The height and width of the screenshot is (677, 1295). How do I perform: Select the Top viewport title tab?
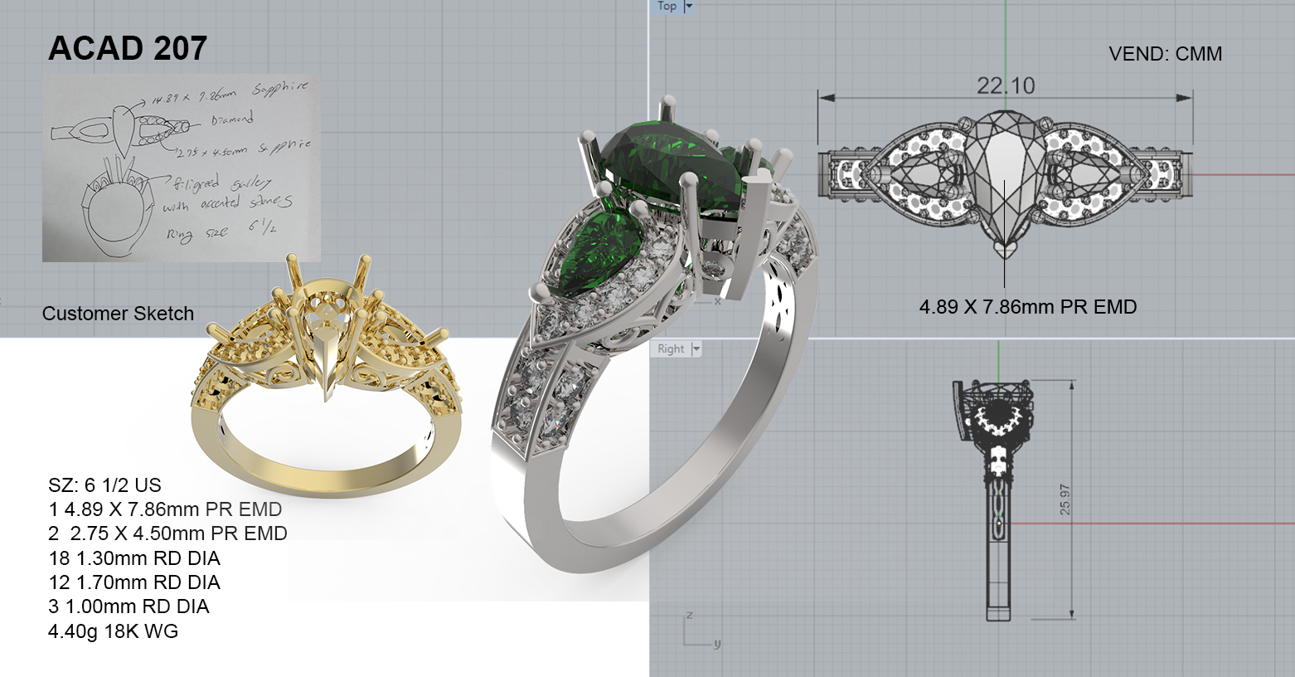pyautogui.click(x=667, y=6)
